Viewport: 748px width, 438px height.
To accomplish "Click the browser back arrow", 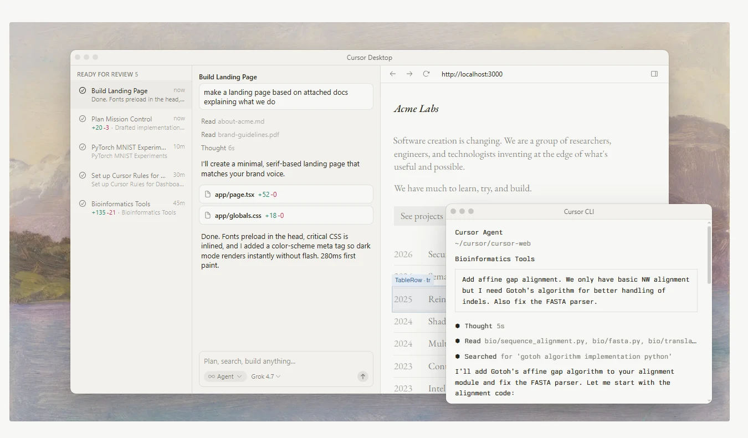I will point(393,74).
